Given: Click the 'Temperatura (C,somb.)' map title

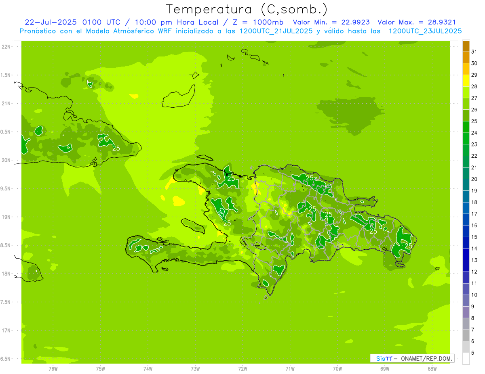Looking at the screenshot, I should pos(247,9).
